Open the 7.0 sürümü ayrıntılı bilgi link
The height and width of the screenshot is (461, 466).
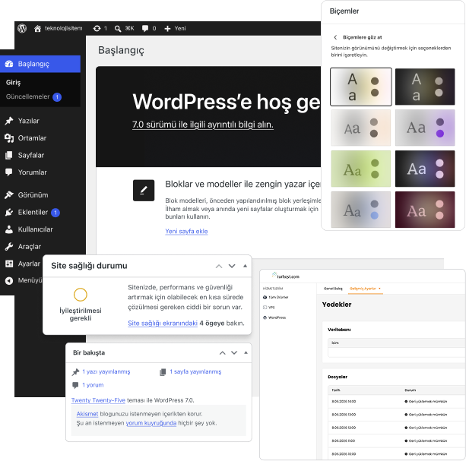tap(203, 125)
